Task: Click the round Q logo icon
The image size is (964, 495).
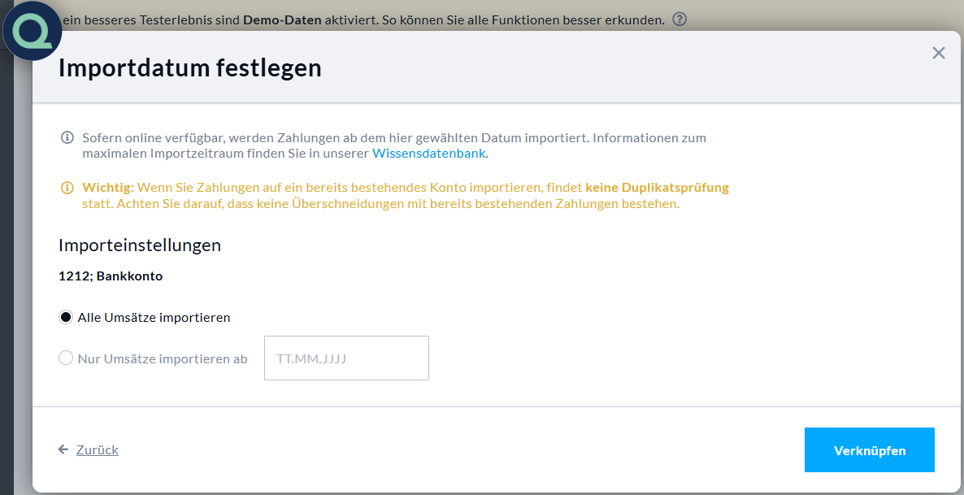Action: [x=33, y=33]
